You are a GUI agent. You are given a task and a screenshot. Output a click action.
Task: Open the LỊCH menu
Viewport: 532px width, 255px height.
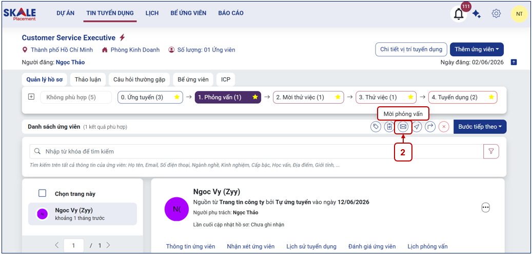[x=152, y=13]
